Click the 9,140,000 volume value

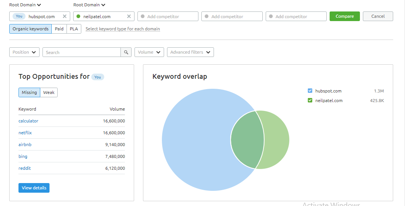[x=115, y=145]
